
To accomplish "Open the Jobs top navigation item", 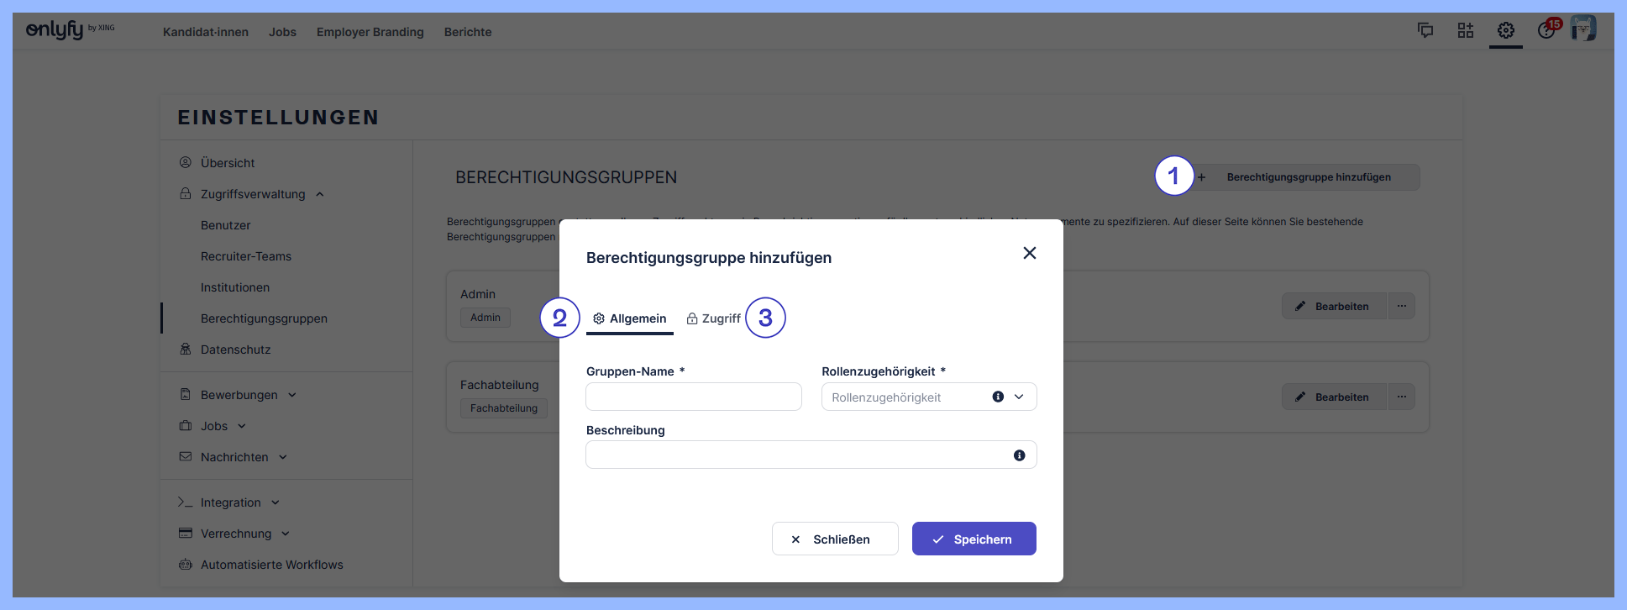I will click(282, 32).
